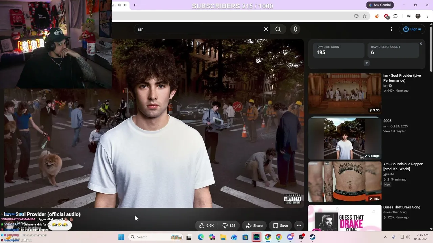Click the 'Guess That Song' channel name
The image size is (433, 243).
point(395,212)
